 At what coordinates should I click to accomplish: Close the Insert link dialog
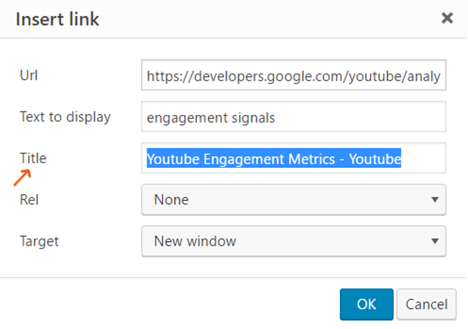click(447, 18)
